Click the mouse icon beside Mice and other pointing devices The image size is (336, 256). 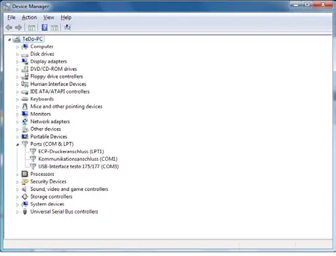click(25, 106)
